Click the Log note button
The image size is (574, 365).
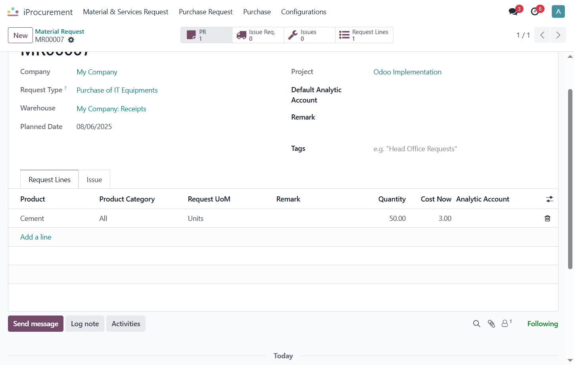(x=85, y=324)
